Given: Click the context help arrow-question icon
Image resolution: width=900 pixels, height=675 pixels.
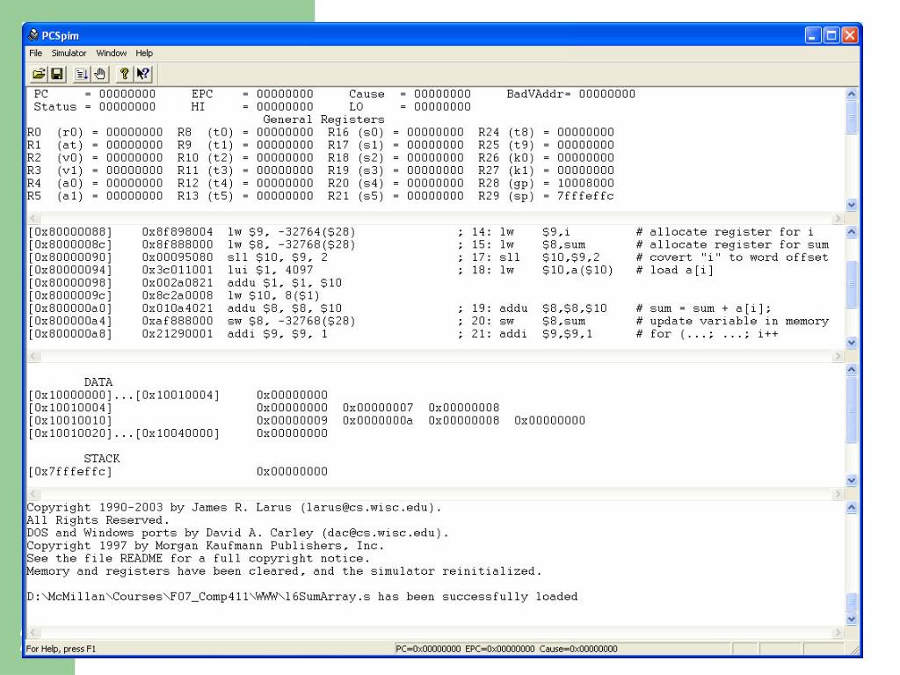Looking at the screenshot, I should (142, 74).
